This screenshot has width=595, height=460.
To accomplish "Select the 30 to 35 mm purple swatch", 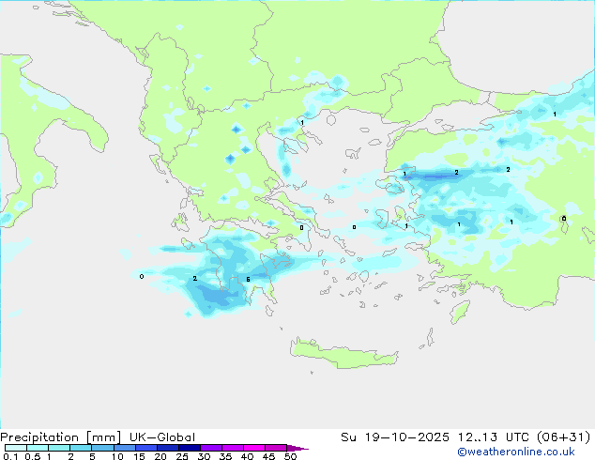I will 210,448.
